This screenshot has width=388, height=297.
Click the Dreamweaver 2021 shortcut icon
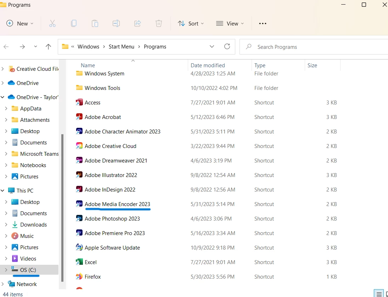point(79,160)
